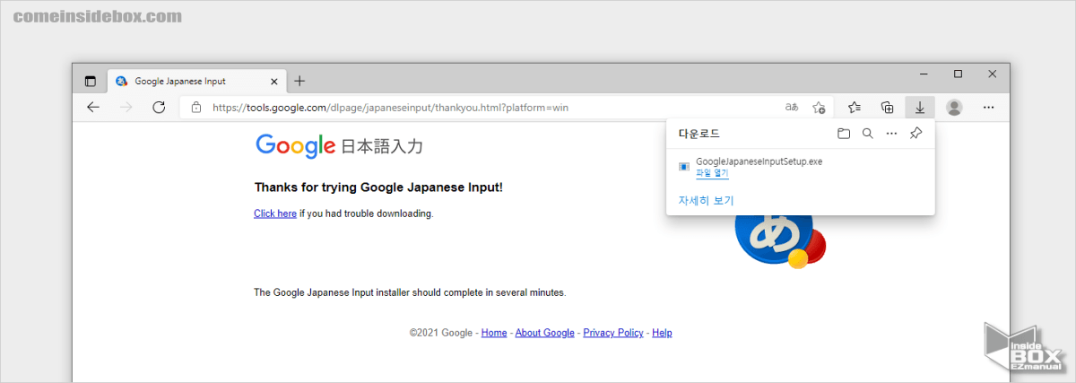Screen dimensions: 1076x383
Task: Add this page to favorites
Action: coord(819,108)
